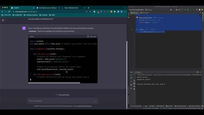Image resolution: width=204 pixels, height=115 pixels.
Task: Open the ChatGPT May 24 Version link
Action: point(84,106)
